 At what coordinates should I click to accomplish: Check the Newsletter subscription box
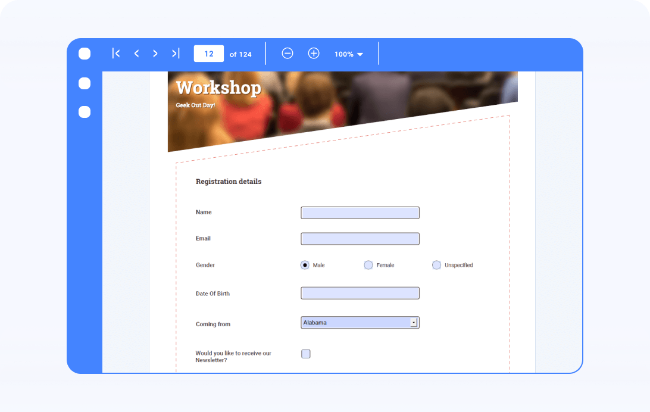[x=305, y=354]
